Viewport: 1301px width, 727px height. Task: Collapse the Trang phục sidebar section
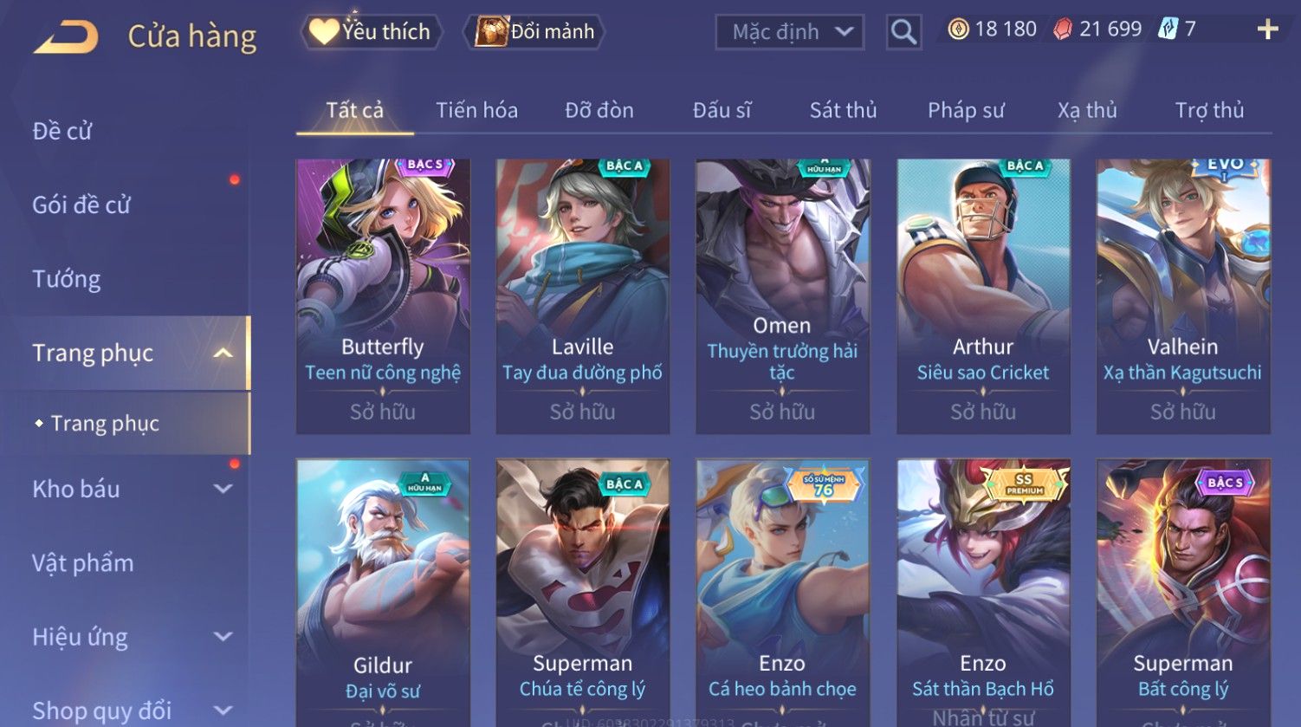(x=223, y=354)
